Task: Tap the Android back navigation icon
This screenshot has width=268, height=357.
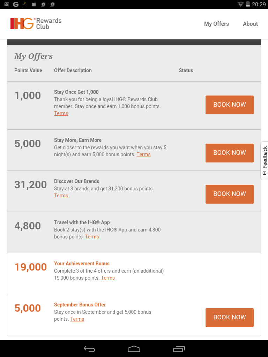Action: [x=89, y=349]
